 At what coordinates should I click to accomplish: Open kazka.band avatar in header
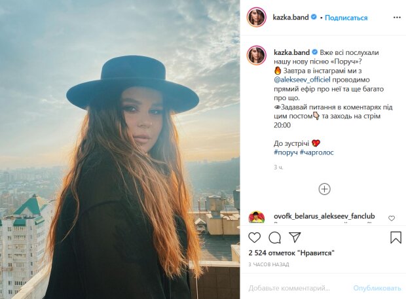point(256,18)
